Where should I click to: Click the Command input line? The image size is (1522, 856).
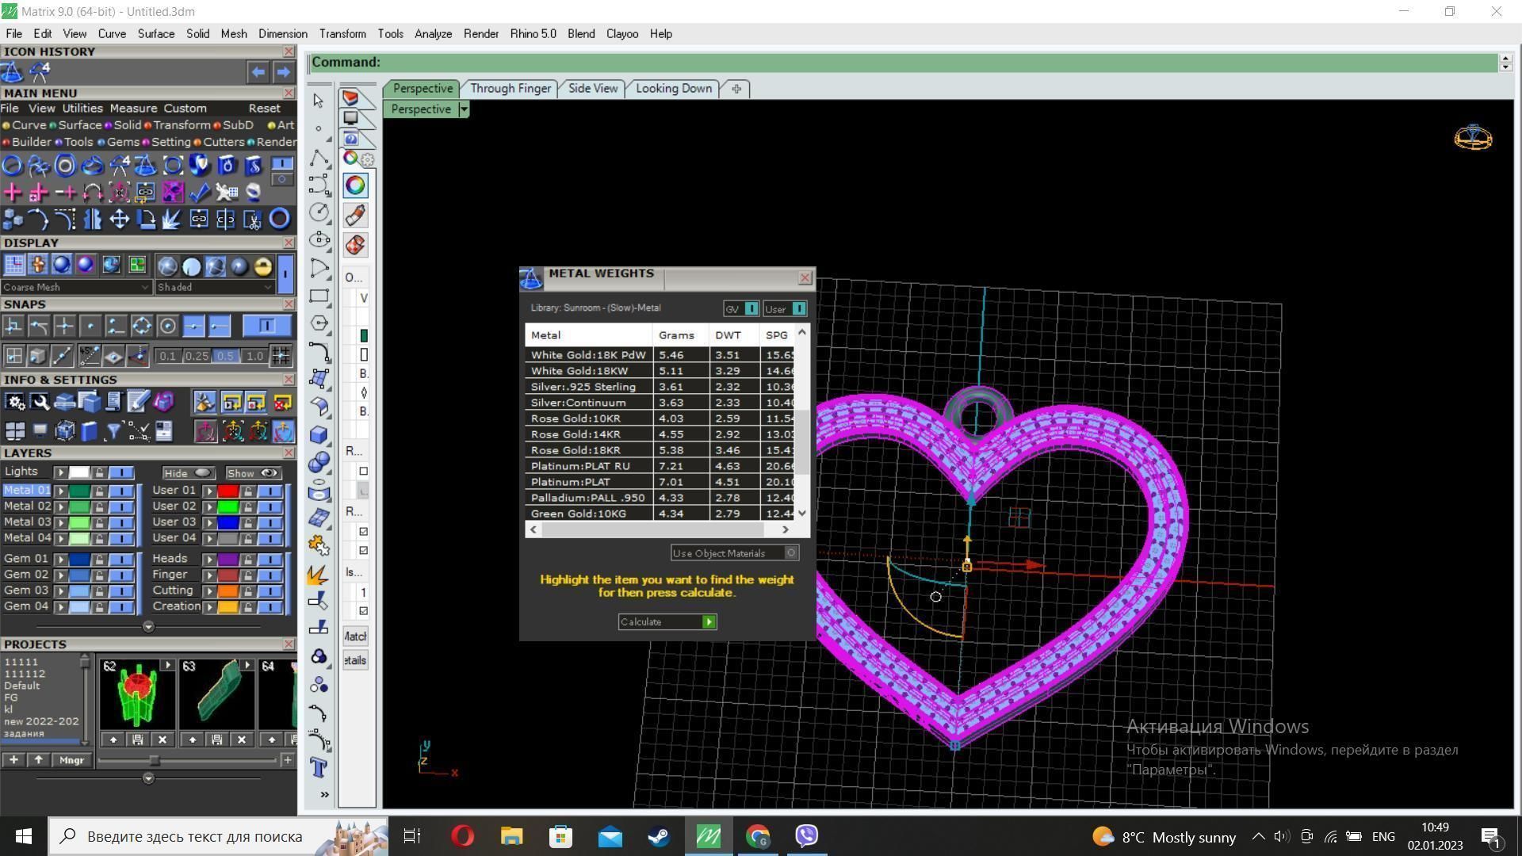pos(904,63)
